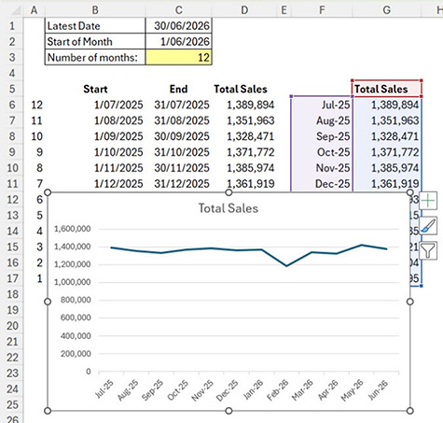Click the chart's bottom-right corner resize handle
The height and width of the screenshot is (423, 443).
click(x=410, y=411)
